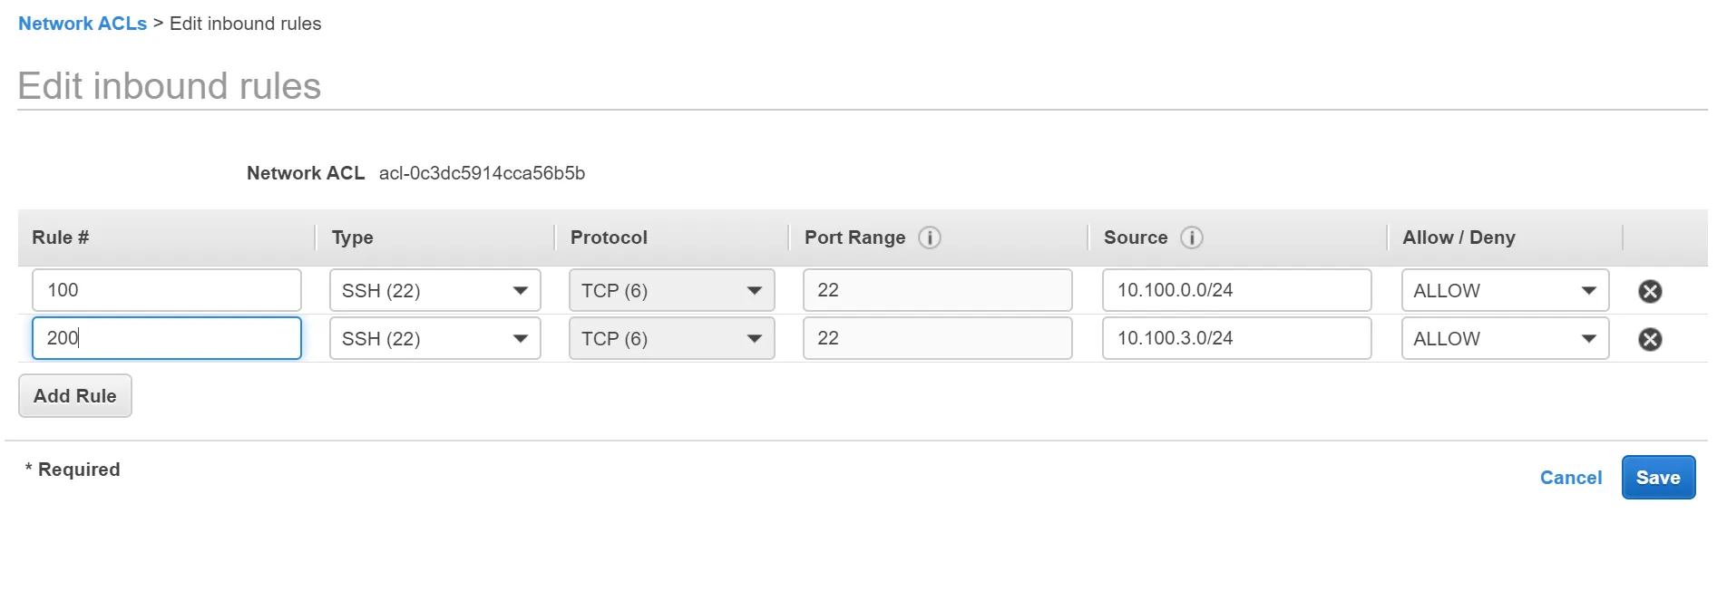Click the Source info icon
The width and height of the screenshot is (1727, 601).
(x=1192, y=237)
